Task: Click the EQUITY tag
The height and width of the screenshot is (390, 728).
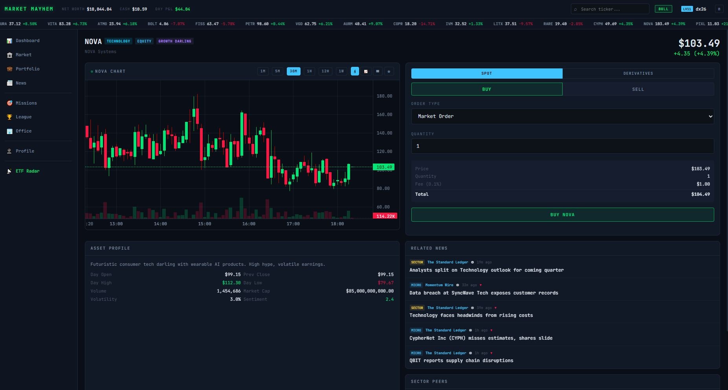Action: 144,41
